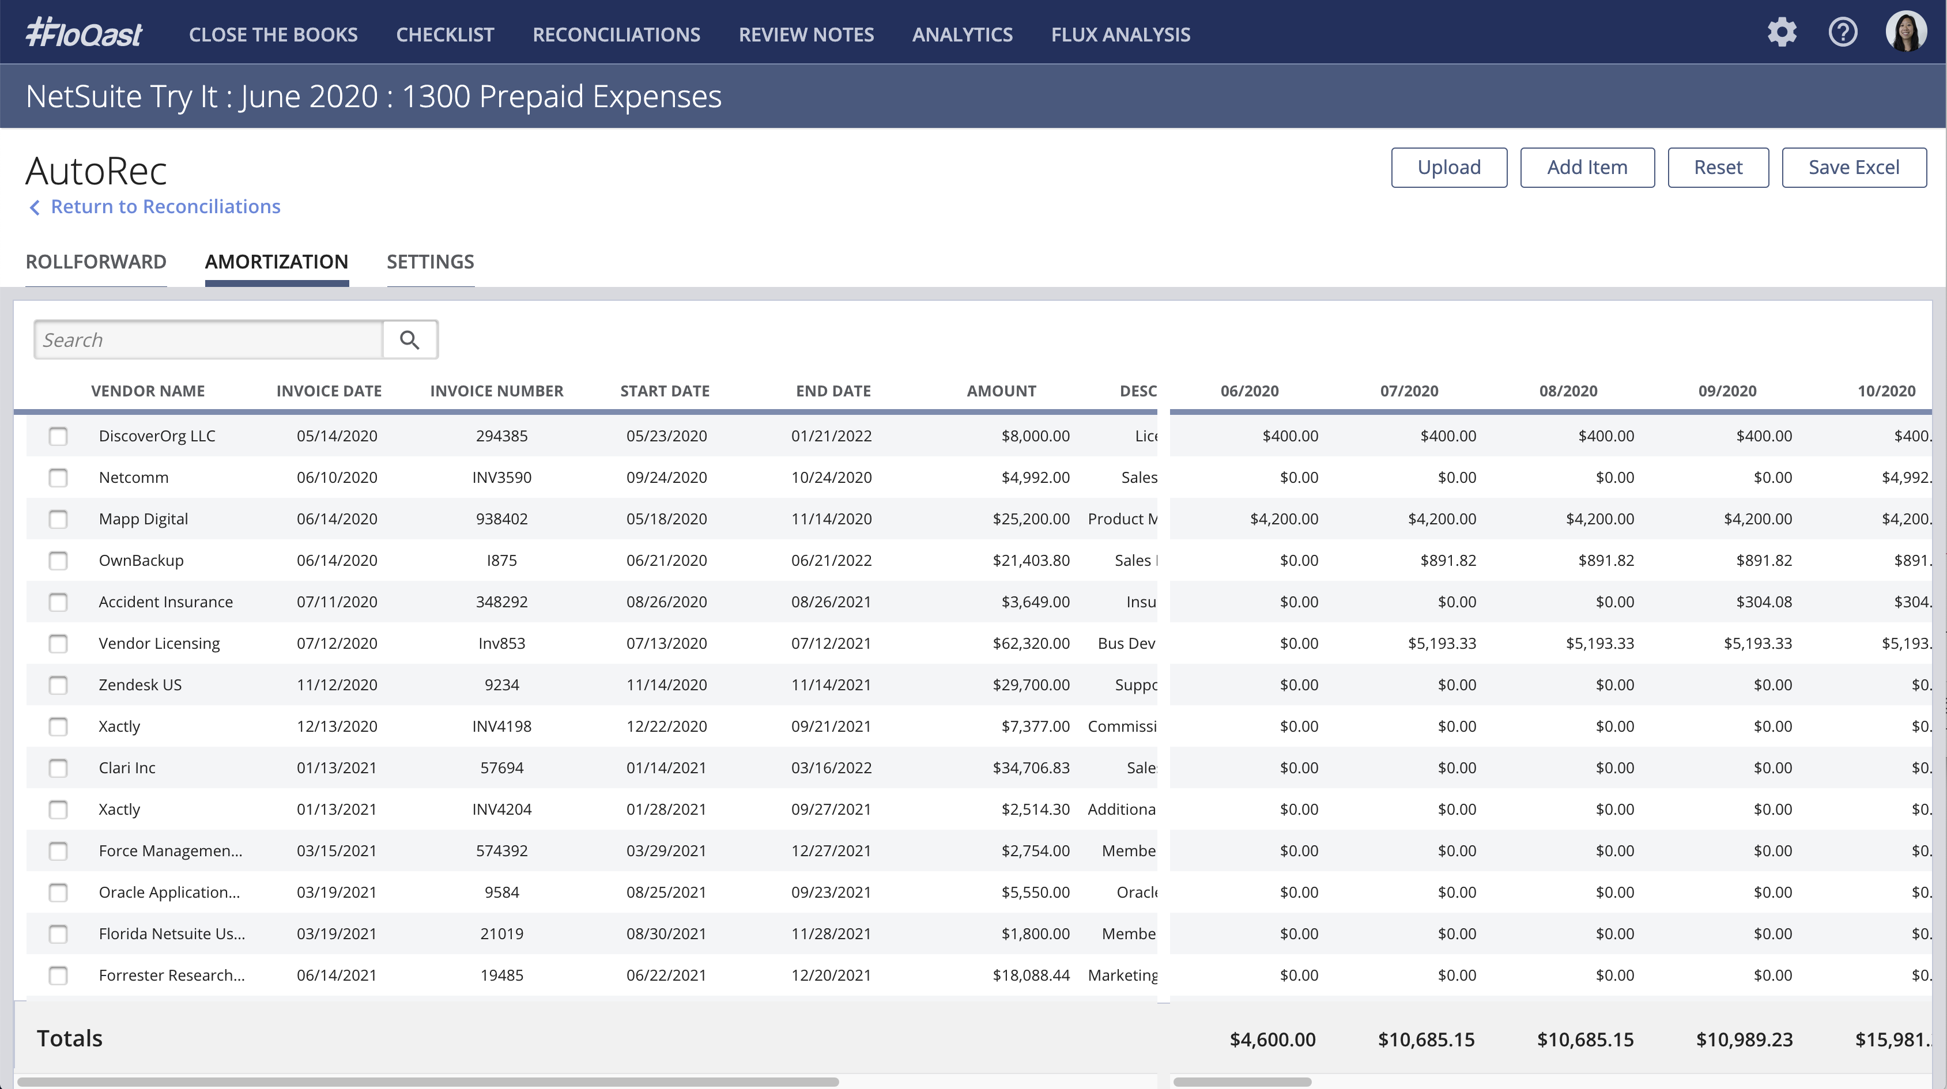The height and width of the screenshot is (1089, 1947).
Task: Click the 06/21/2022 OwnBackup end date
Action: 831,561
